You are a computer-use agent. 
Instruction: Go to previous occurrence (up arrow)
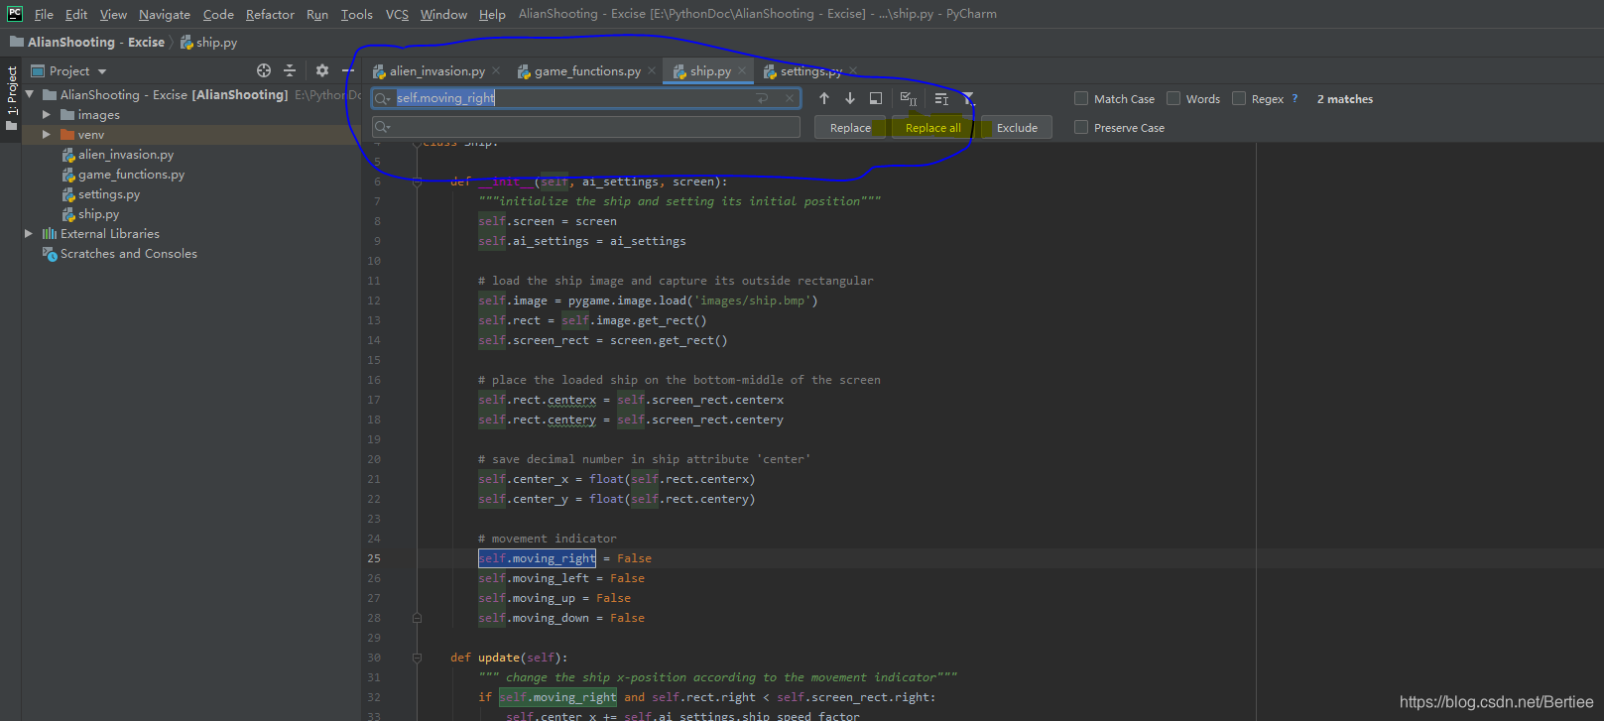(x=824, y=98)
